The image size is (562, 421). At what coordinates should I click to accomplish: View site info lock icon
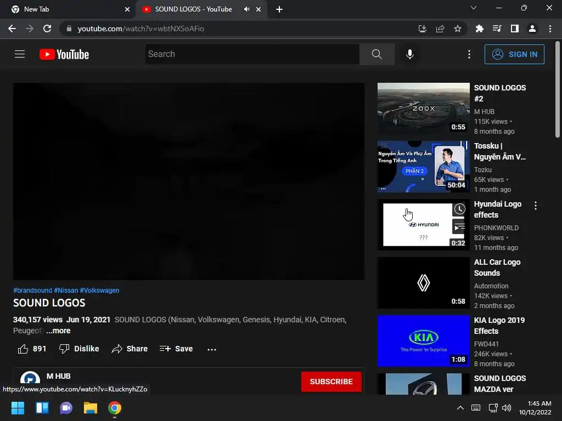(69, 29)
